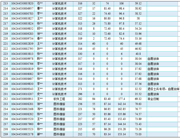The image size is (180, 138).
Task: Select the score cell showing 330
Action: (x=80, y=54)
